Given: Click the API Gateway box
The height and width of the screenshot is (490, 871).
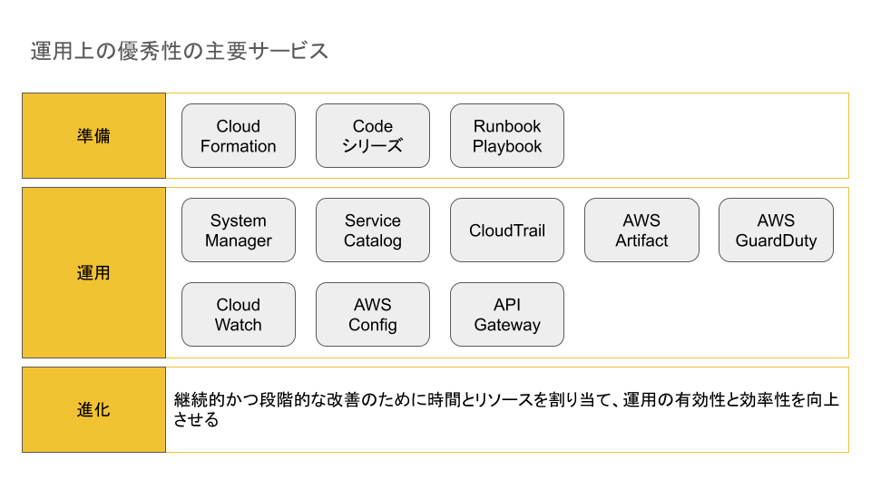Looking at the screenshot, I should coord(507,315).
